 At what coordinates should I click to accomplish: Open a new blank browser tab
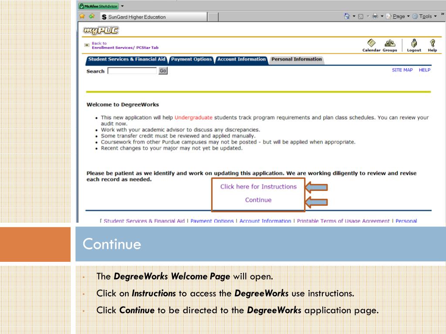click(213, 17)
